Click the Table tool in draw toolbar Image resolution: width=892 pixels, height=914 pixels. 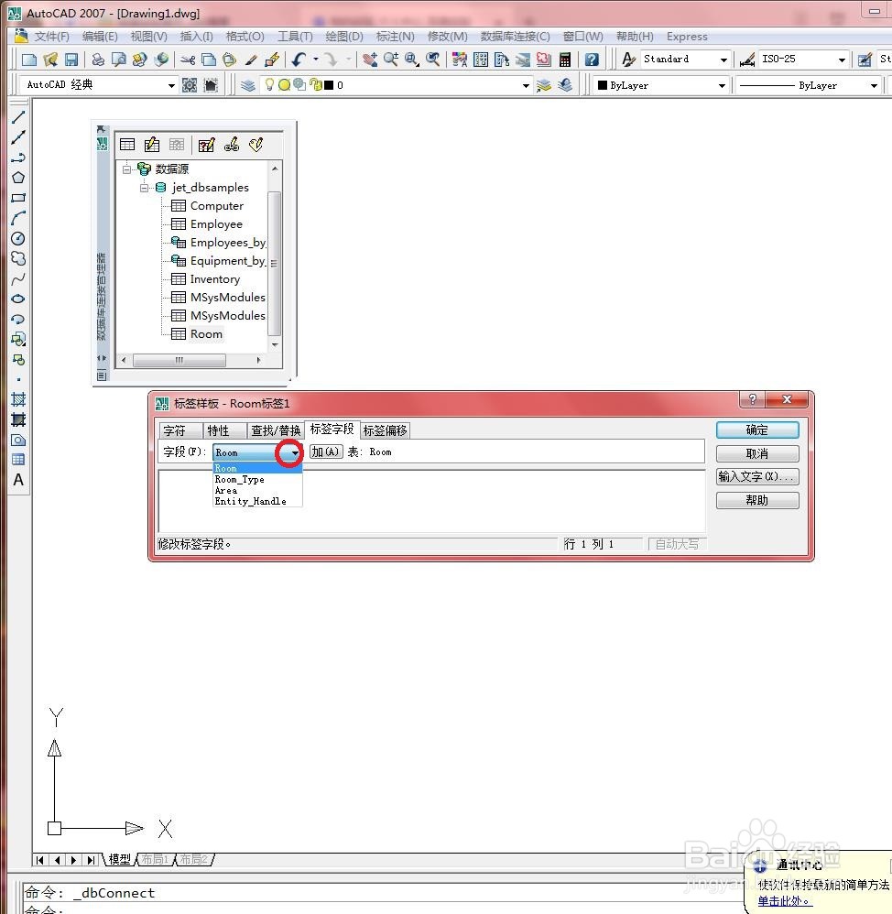[18, 460]
